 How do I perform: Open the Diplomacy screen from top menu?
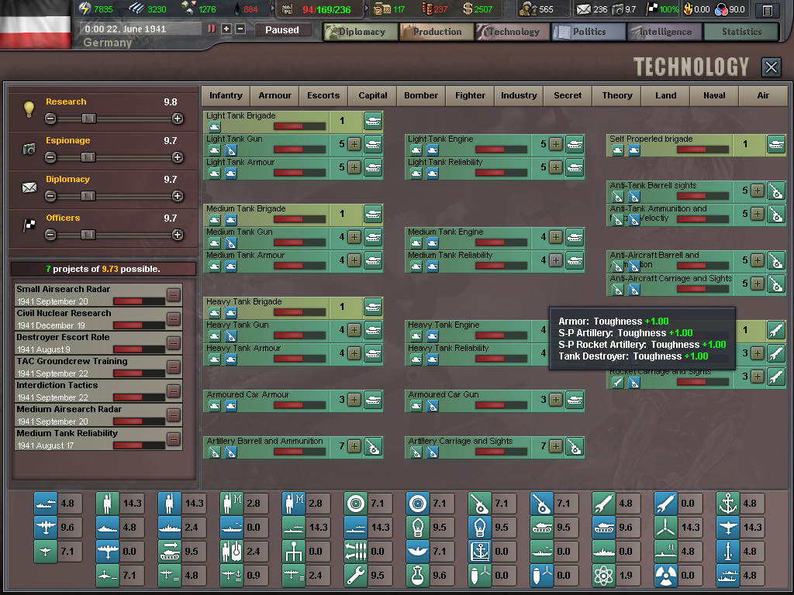tap(359, 32)
